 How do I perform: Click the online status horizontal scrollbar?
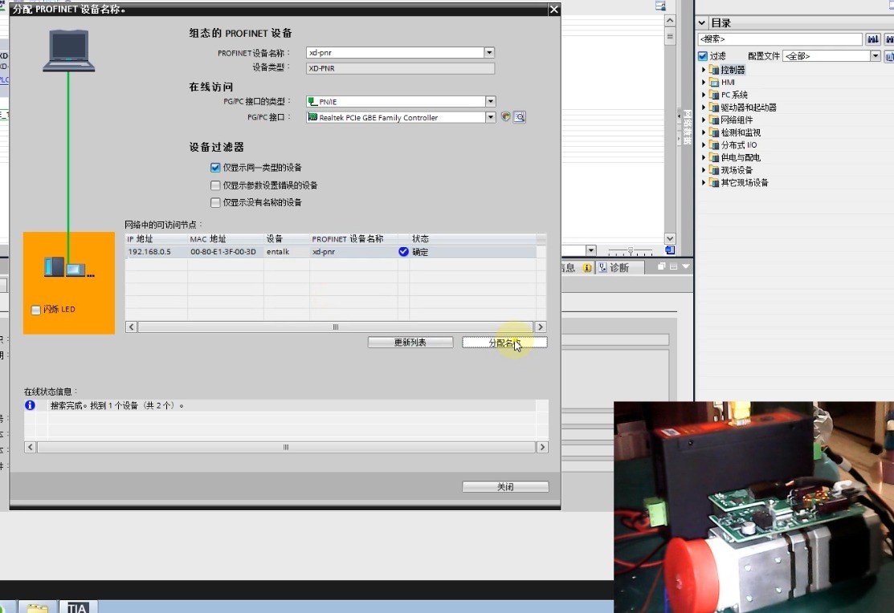(286, 447)
